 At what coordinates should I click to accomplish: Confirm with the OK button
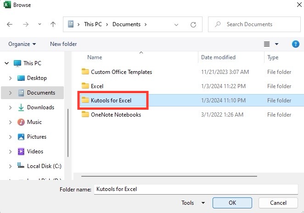pos(232,203)
